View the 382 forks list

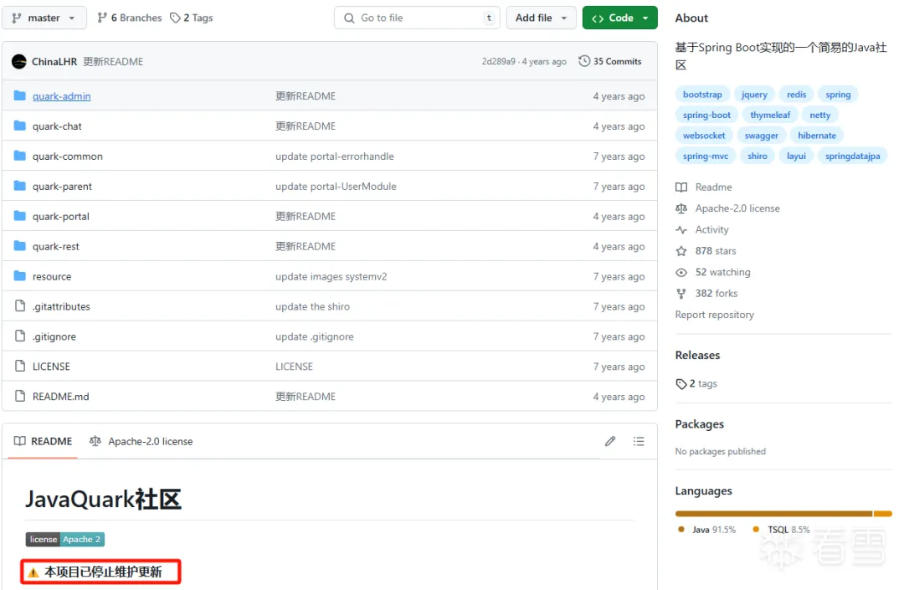pyautogui.click(x=706, y=293)
